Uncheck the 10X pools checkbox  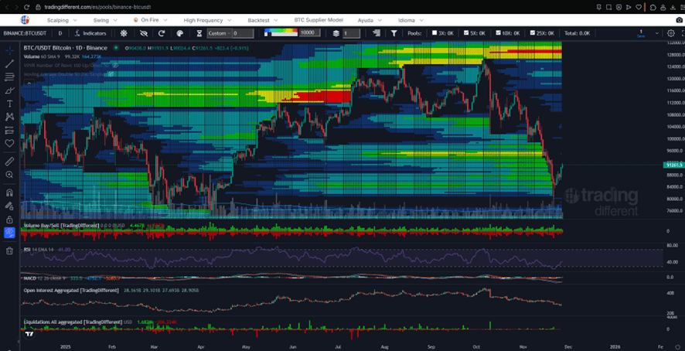point(499,32)
